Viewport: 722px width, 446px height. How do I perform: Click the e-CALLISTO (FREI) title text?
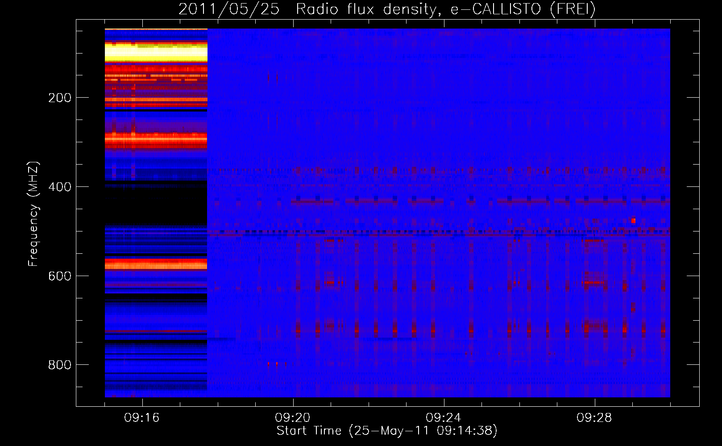pyautogui.click(x=523, y=9)
